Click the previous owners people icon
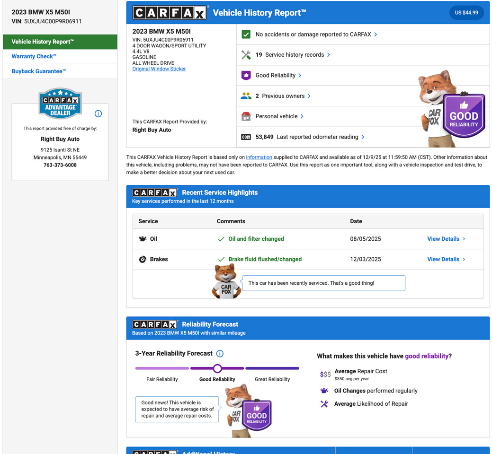Viewport: 492px width, 454px height. coord(246,96)
